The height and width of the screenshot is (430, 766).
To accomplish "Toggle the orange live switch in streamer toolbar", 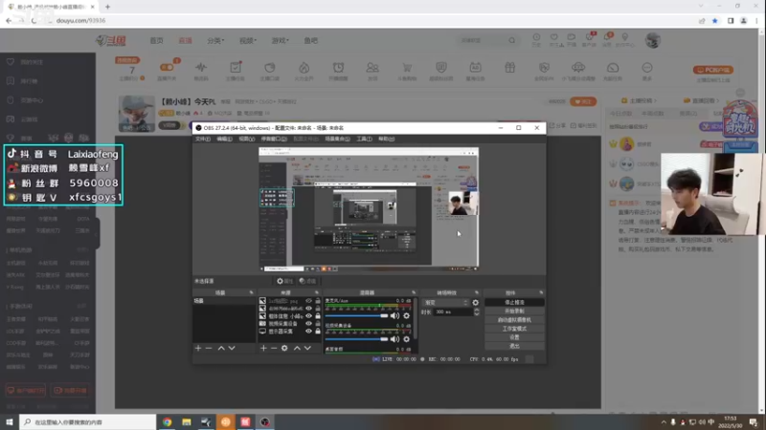I will (x=167, y=67).
